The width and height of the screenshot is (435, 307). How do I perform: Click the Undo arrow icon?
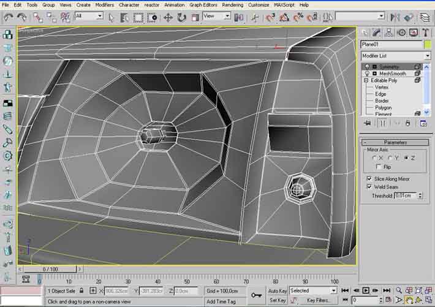coord(9,18)
